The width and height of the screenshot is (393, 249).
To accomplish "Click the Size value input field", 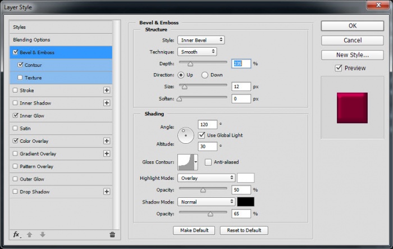I will pos(241,87).
